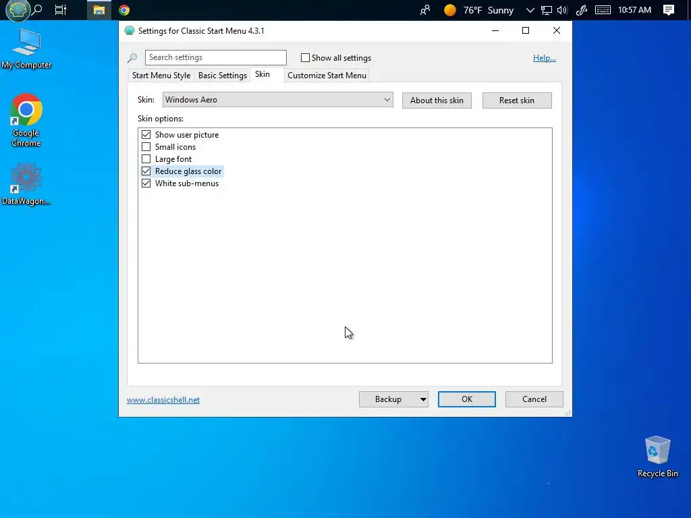
Task: Maximize the Classic Start Menu settings window
Action: tap(525, 30)
